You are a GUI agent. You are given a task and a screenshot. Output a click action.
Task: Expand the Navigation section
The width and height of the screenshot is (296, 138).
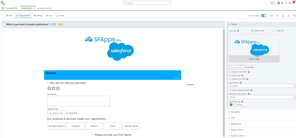point(261,112)
